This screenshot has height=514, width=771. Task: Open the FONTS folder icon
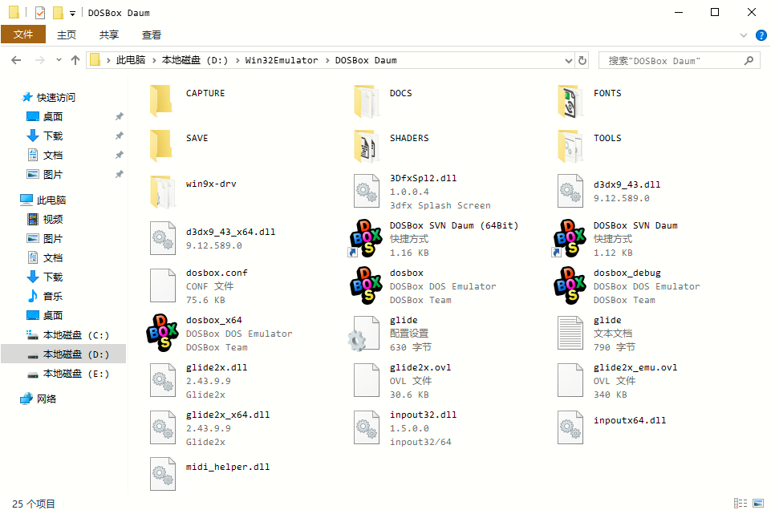(x=570, y=101)
